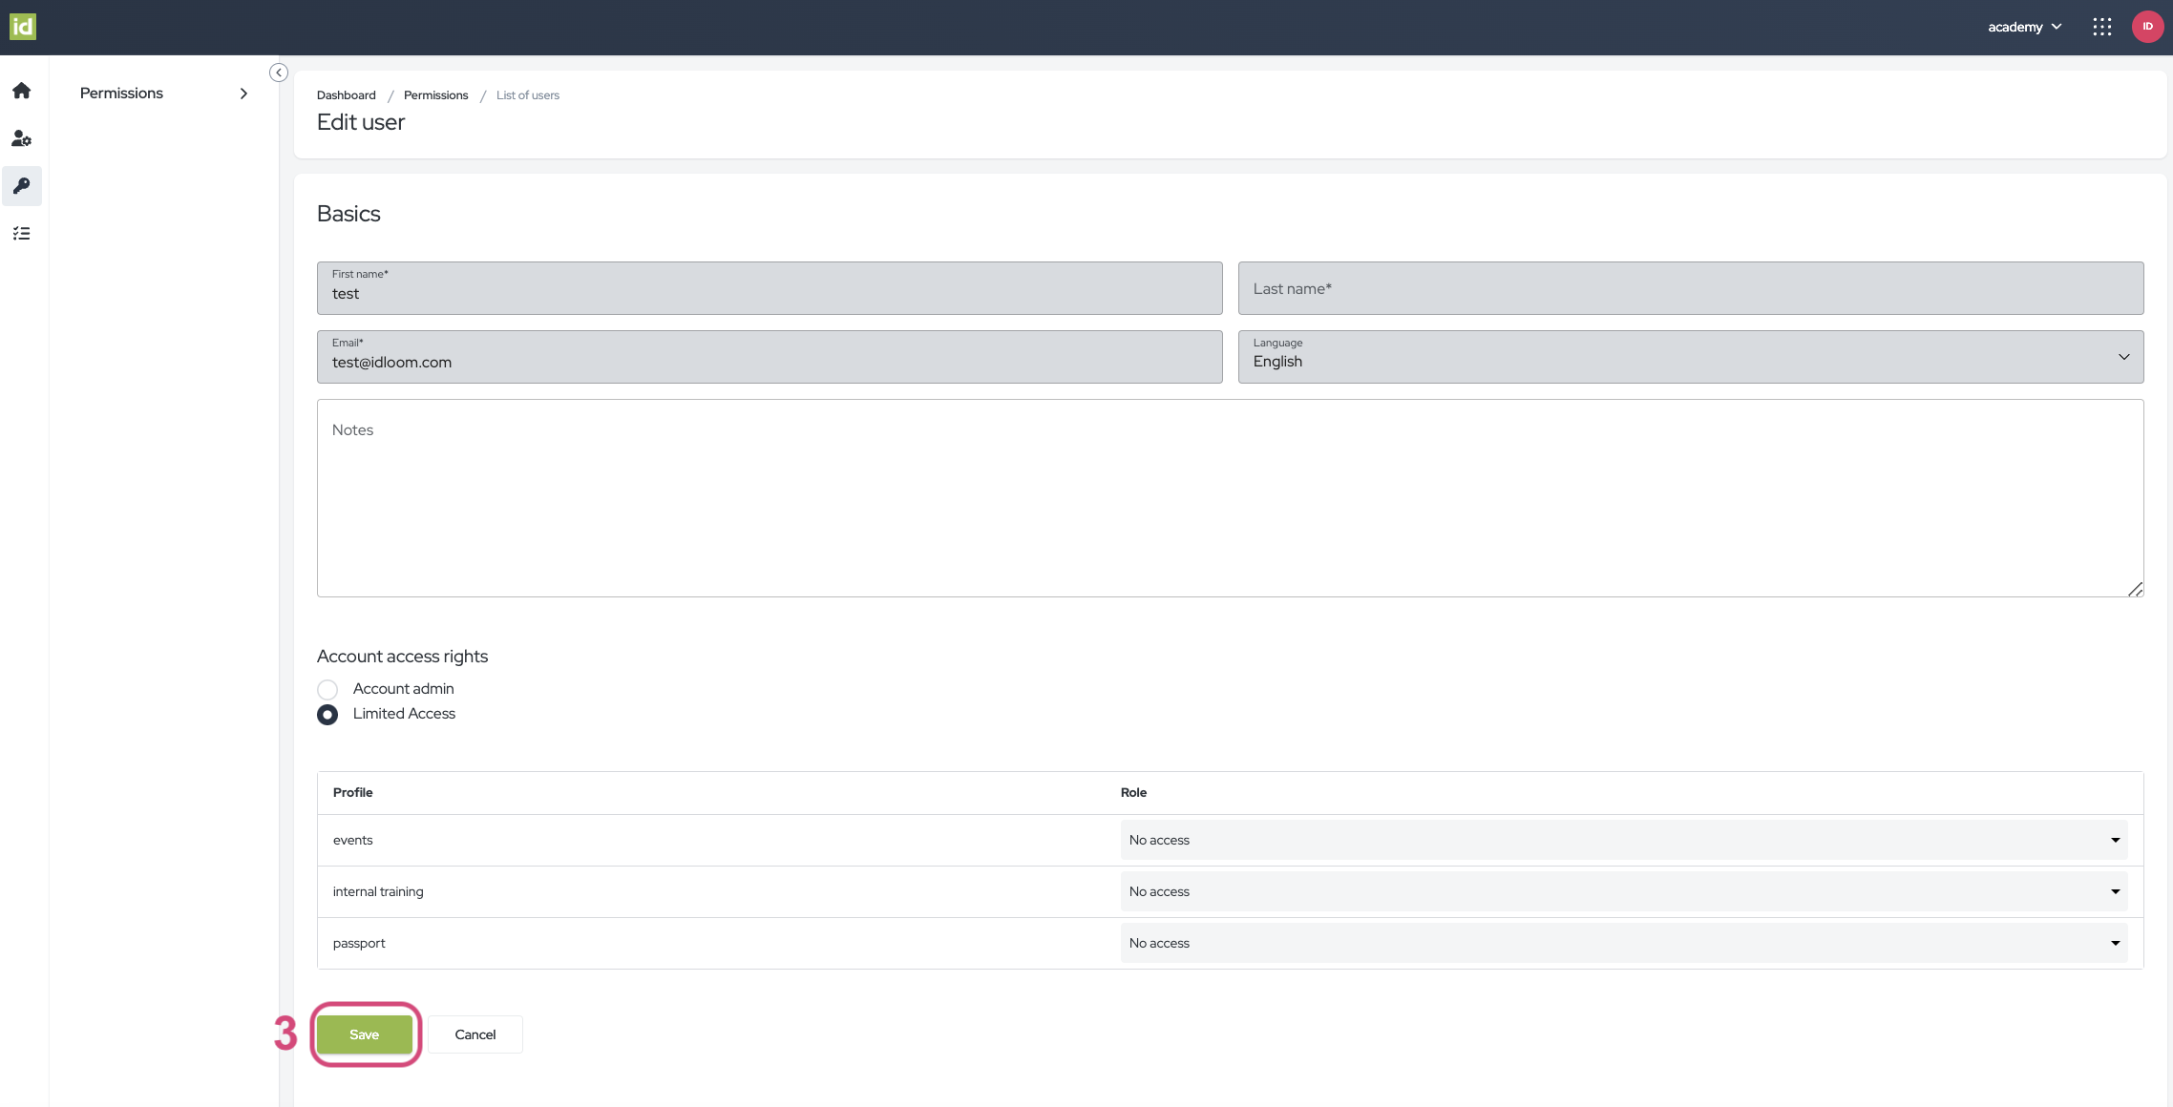Open the checklist icon in sidebar
Screen dimensions: 2173x1107
point(22,233)
